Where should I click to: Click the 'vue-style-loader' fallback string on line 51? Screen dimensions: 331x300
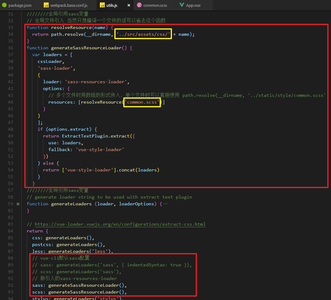click(x=100, y=150)
